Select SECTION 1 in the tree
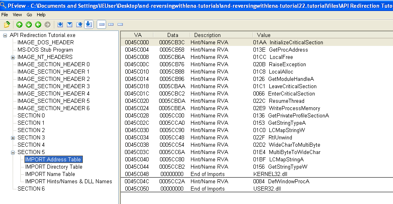Screen dimensions: 393x204 point(31,123)
